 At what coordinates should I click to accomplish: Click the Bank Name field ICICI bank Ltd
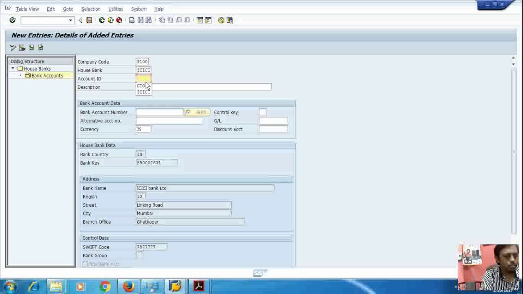205,188
